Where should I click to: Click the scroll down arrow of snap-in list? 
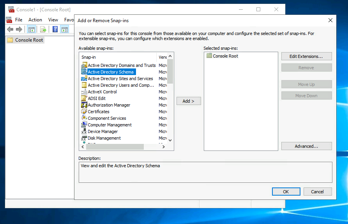[x=170, y=140]
